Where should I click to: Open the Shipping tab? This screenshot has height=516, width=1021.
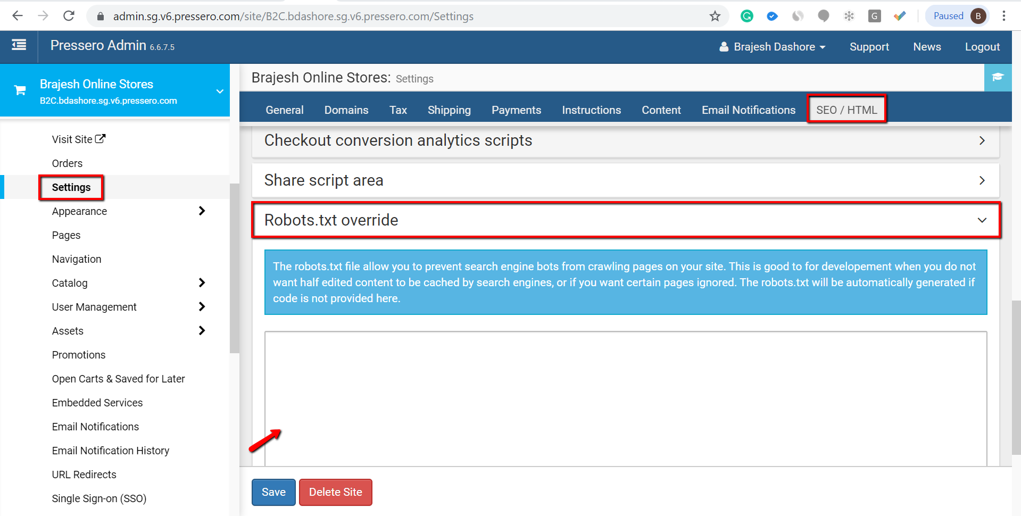click(449, 110)
